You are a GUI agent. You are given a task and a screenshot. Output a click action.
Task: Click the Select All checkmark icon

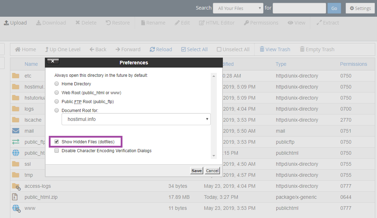183,49
